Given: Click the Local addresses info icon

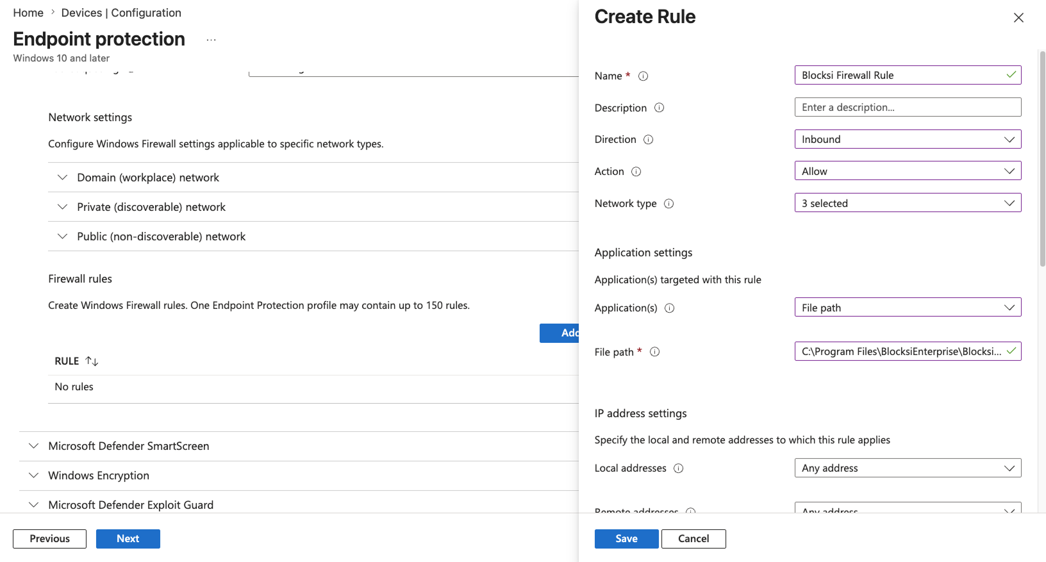Looking at the screenshot, I should (678, 468).
